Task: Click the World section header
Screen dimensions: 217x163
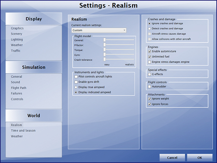Action: (x=34, y=116)
